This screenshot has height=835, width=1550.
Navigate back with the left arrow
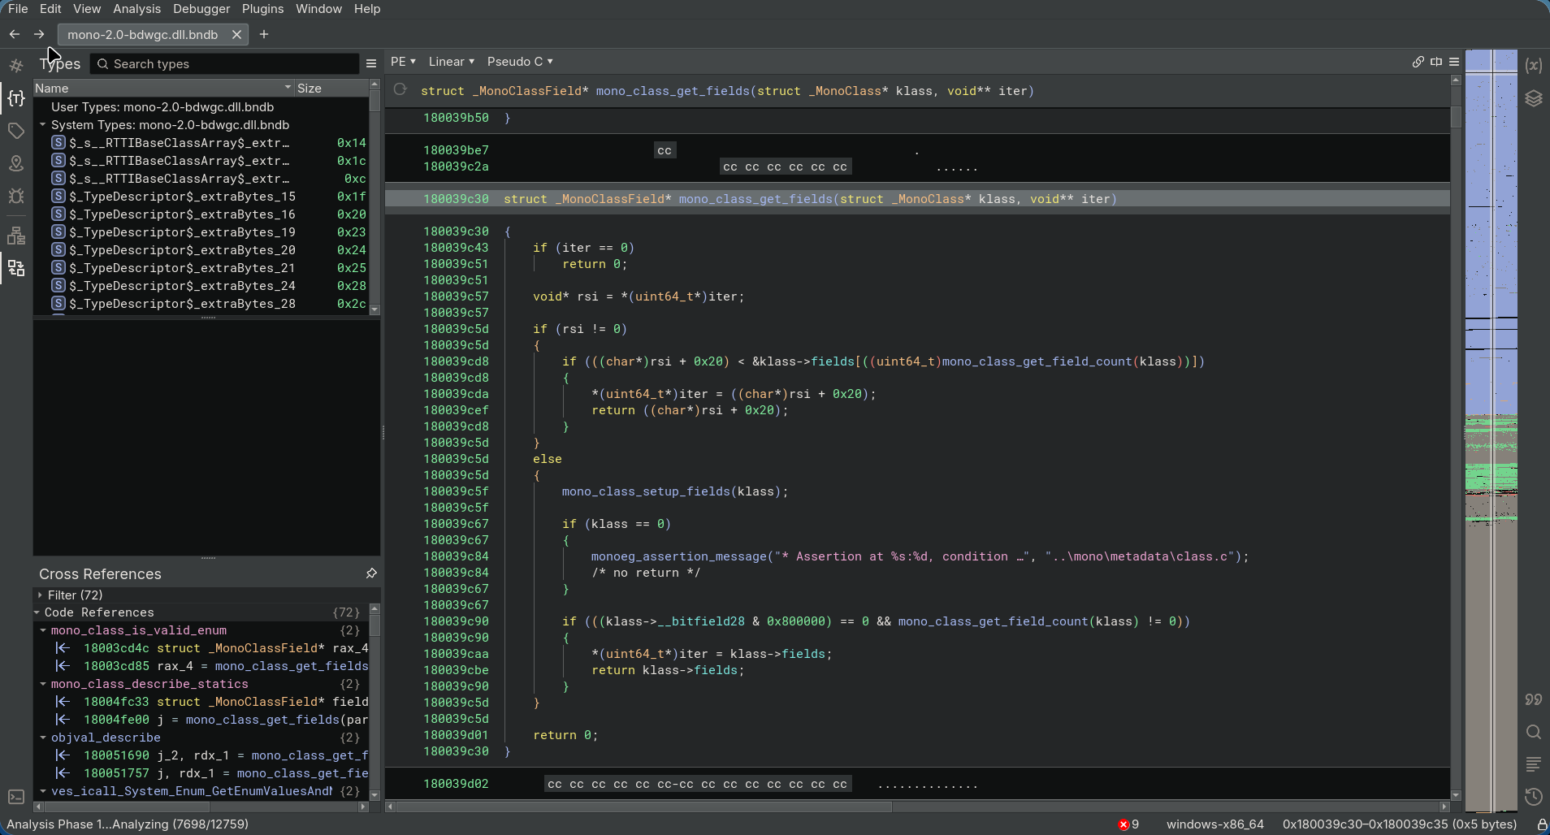point(14,34)
